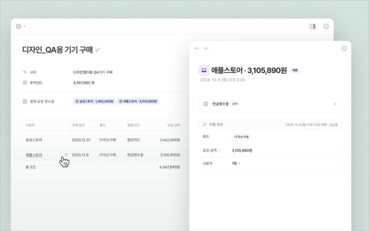Screen dimensions: 369x231
Task: Click the 사용처 column header
Action: coord(31,126)
